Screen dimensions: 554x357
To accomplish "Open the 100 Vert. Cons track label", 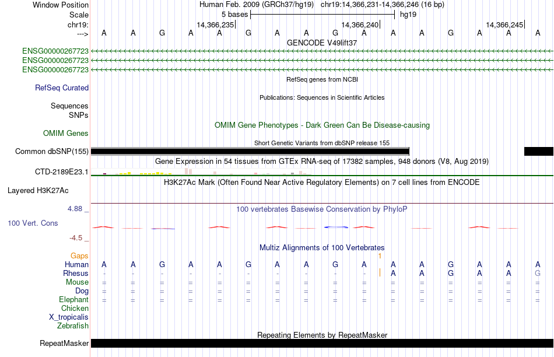I will pyautogui.click(x=33, y=223).
